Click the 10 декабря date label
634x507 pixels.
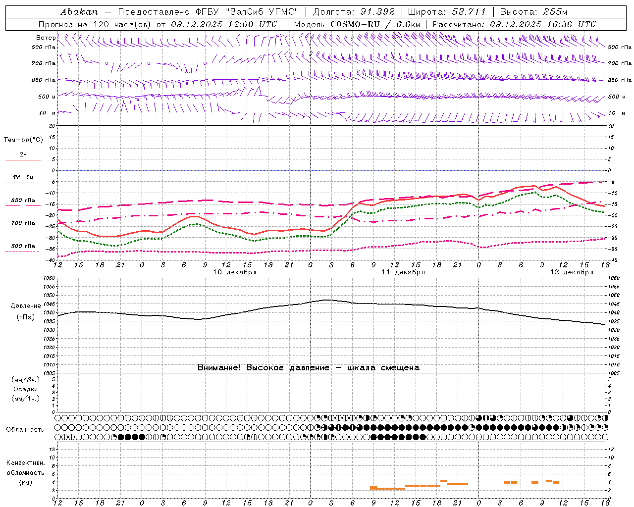tap(234, 272)
